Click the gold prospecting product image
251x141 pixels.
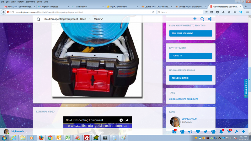97,60
